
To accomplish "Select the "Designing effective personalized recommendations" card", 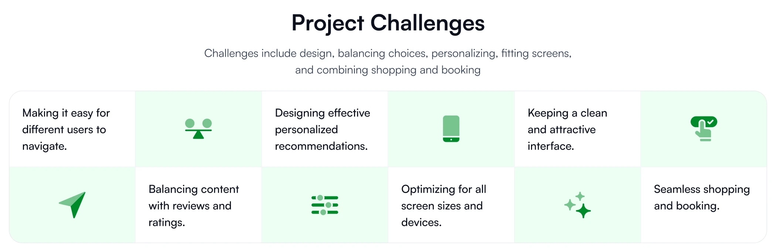I will pos(325,129).
